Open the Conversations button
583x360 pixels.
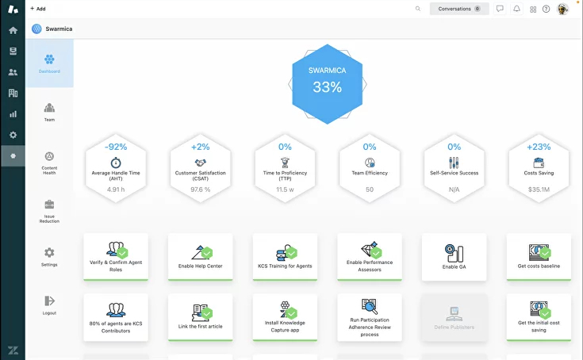coord(459,9)
